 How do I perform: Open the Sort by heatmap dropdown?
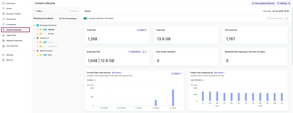click(x=69, y=18)
